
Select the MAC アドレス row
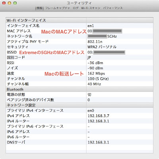coord(79,31)
